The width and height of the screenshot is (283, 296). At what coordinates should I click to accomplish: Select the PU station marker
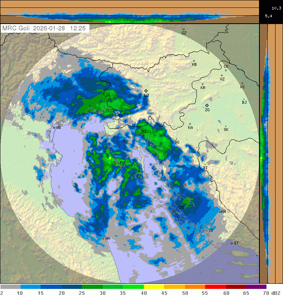[x=119, y=162]
